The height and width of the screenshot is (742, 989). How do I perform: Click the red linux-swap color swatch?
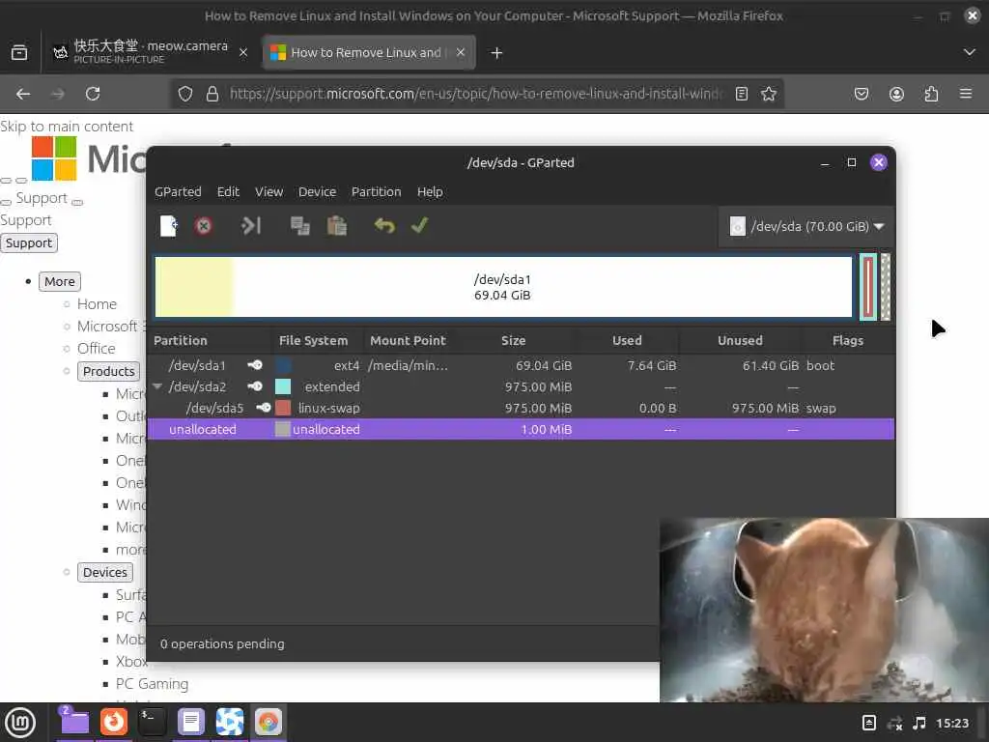283,409
